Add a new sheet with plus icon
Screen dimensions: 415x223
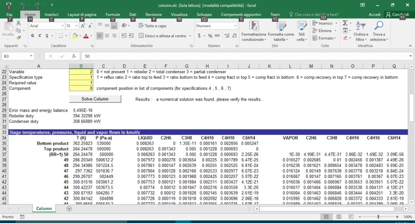pyautogui.click(x=69, y=208)
